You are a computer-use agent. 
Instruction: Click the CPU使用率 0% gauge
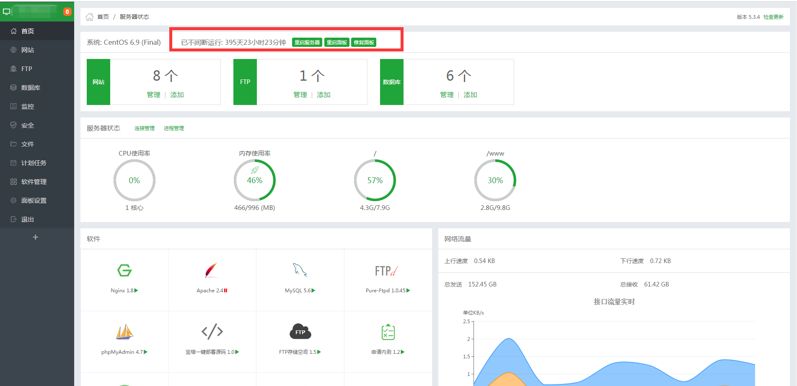coord(135,180)
